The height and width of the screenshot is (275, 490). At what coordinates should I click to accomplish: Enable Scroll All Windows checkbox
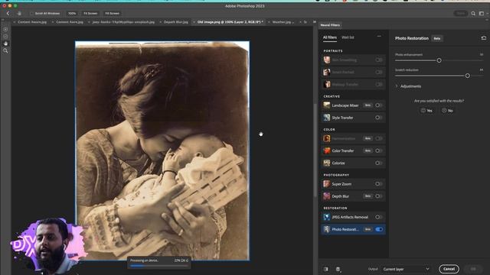pyautogui.click(x=31, y=14)
